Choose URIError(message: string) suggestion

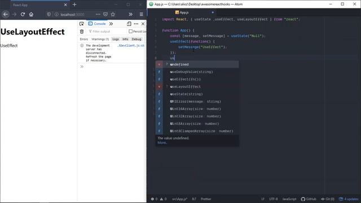[197, 101]
